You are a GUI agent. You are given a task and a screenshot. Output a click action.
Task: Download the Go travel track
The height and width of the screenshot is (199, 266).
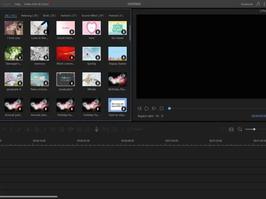(x=124, y=32)
